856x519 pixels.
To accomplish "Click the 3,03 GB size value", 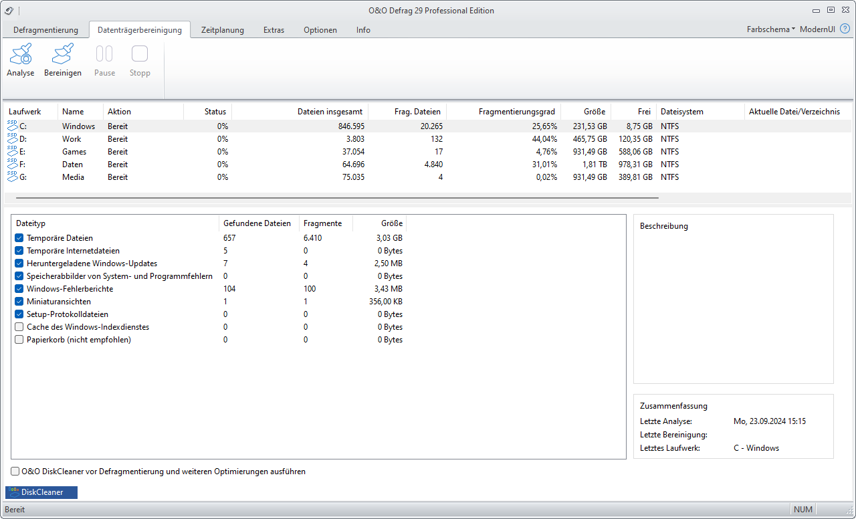I will tap(389, 238).
